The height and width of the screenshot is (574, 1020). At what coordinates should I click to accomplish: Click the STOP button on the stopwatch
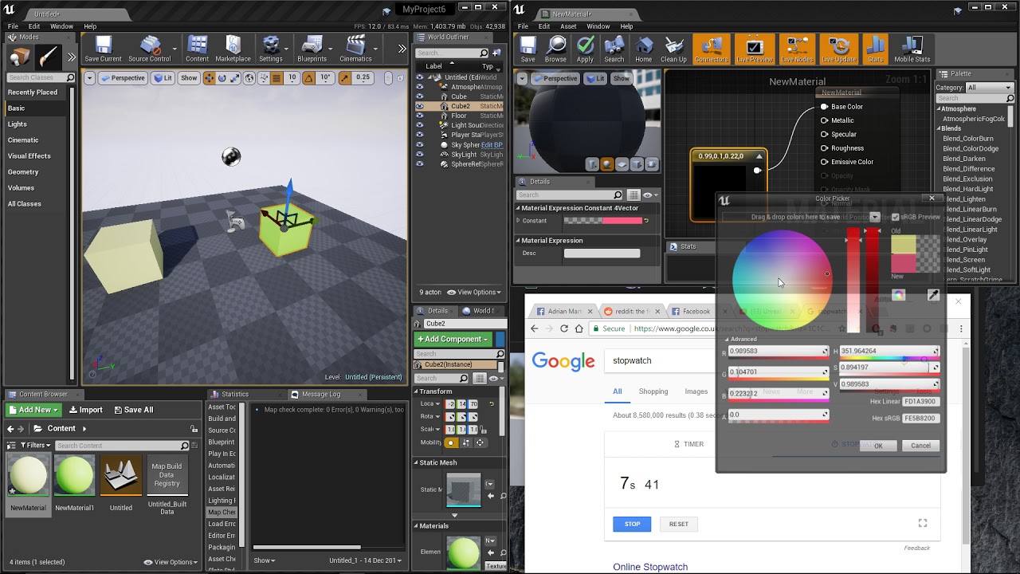632,524
